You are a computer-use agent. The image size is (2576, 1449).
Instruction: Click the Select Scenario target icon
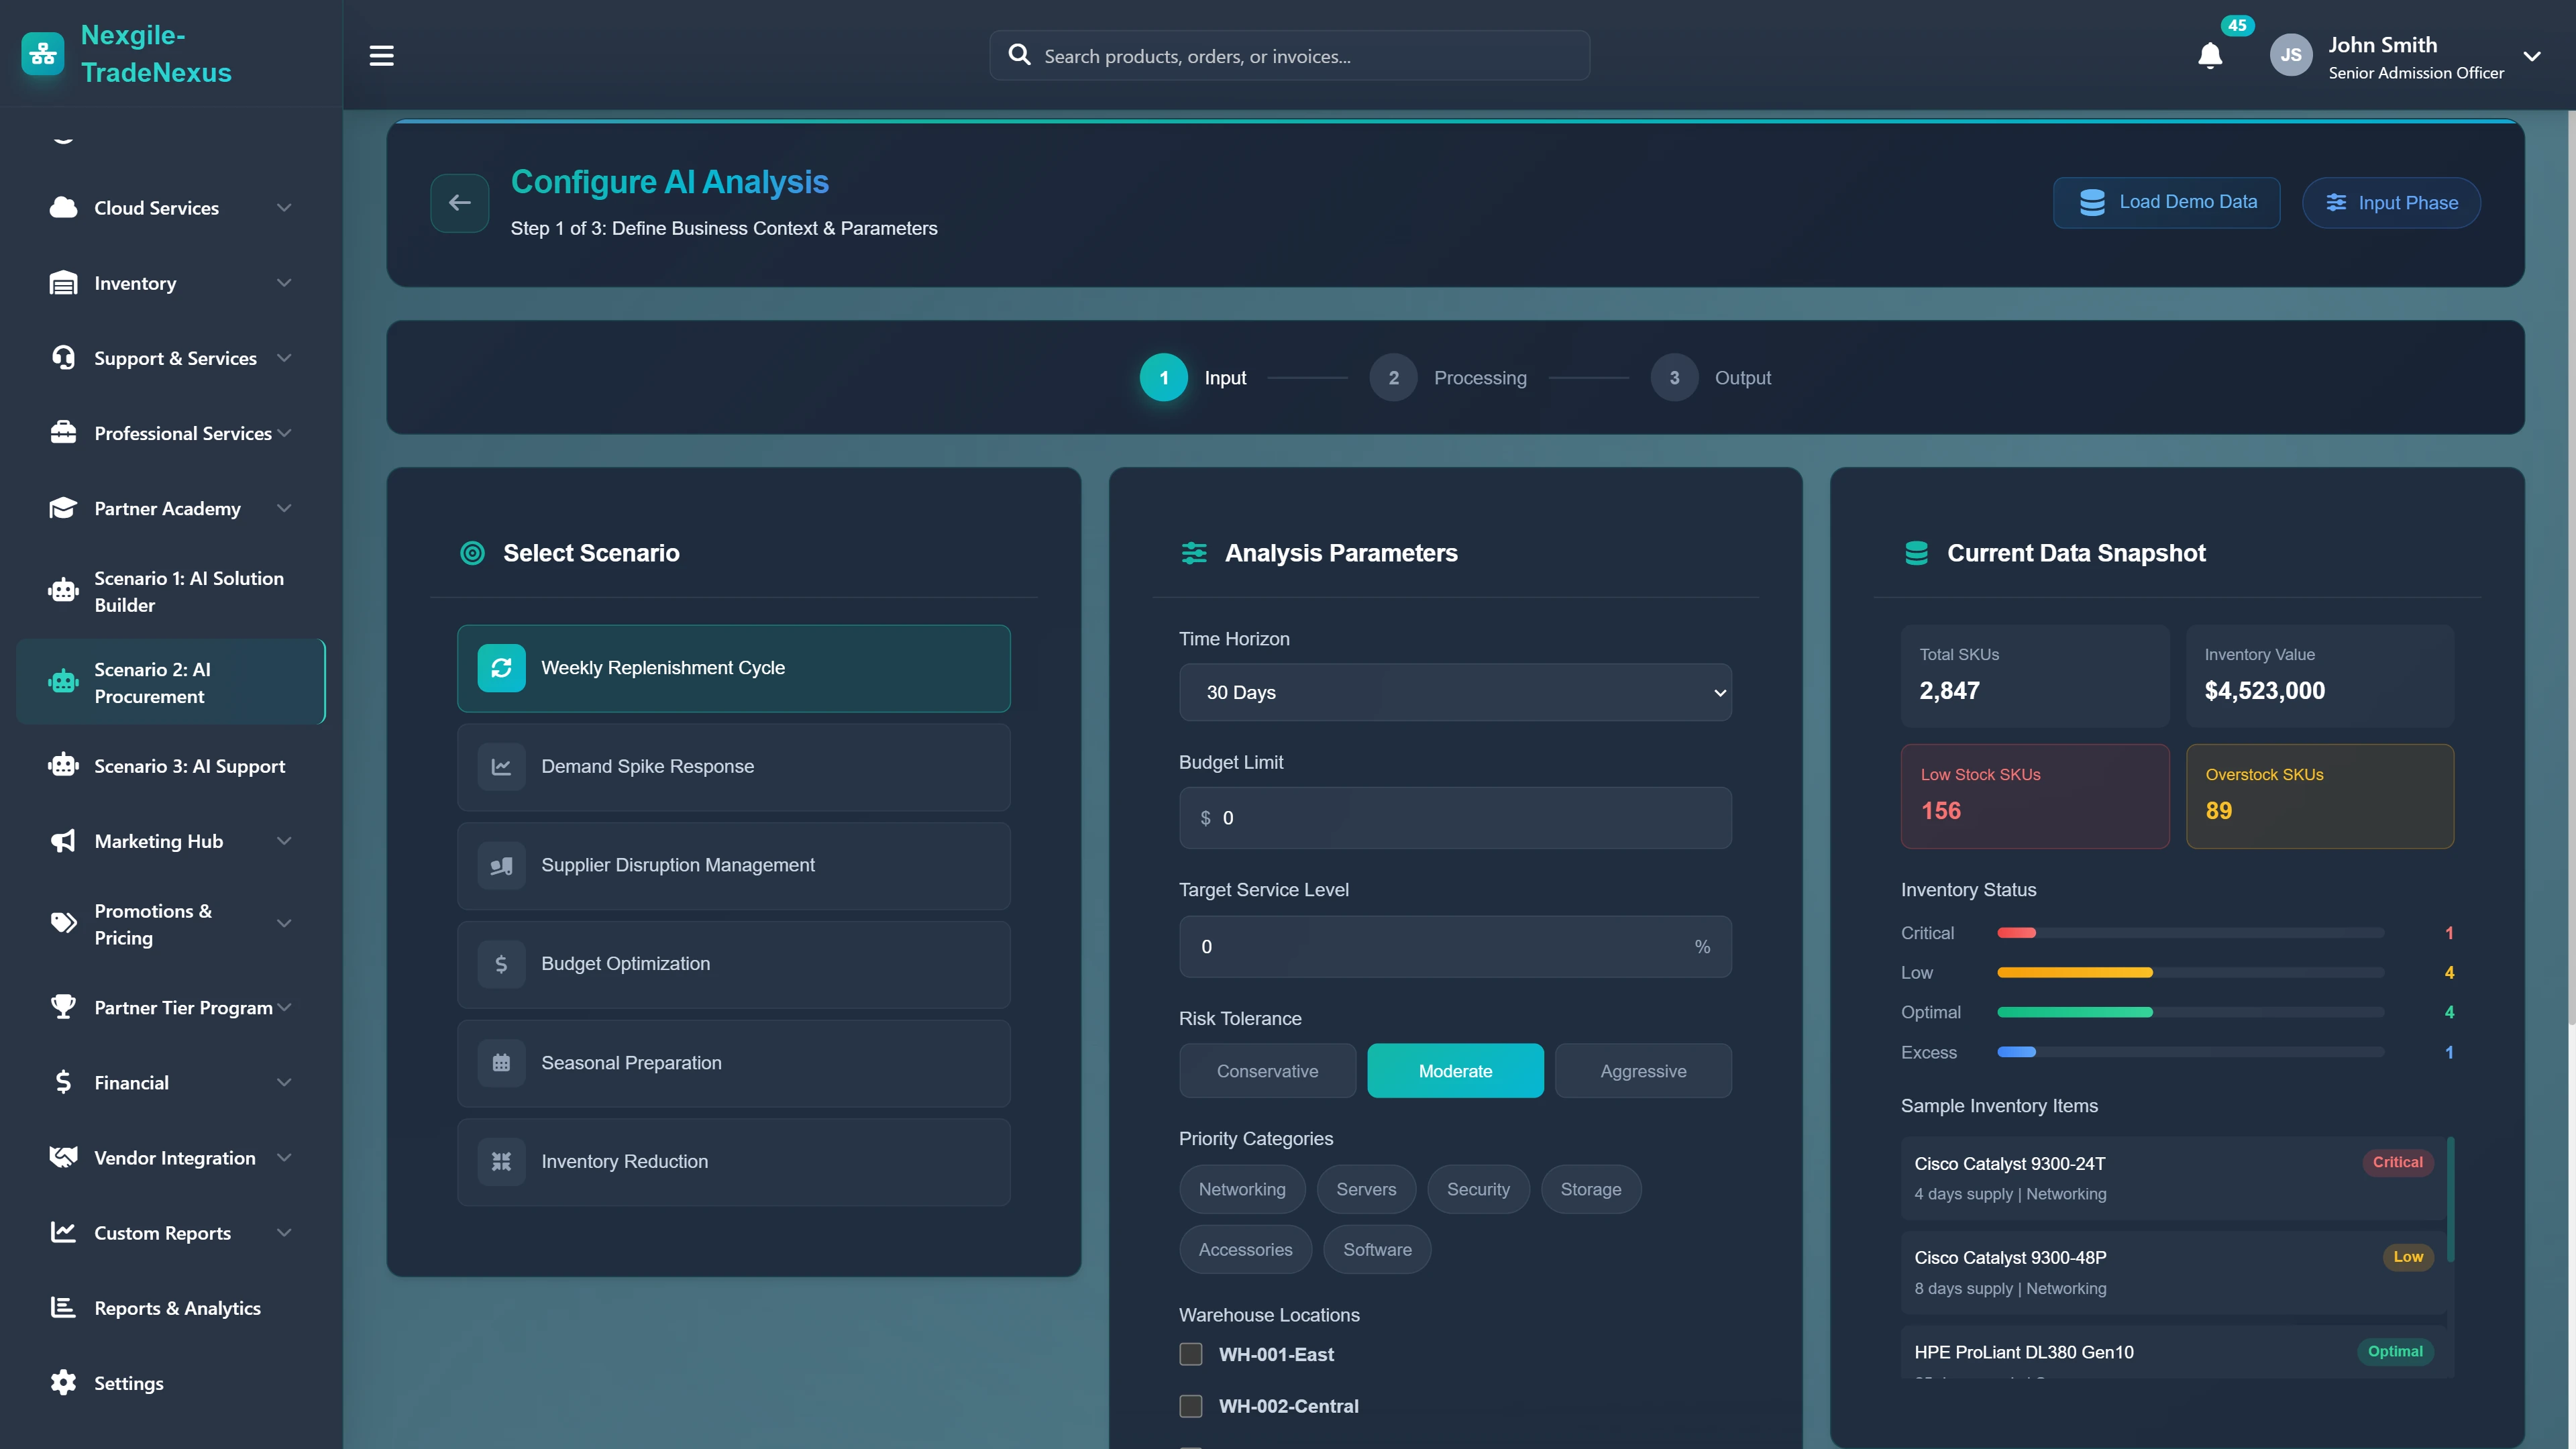tap(472, 553)
